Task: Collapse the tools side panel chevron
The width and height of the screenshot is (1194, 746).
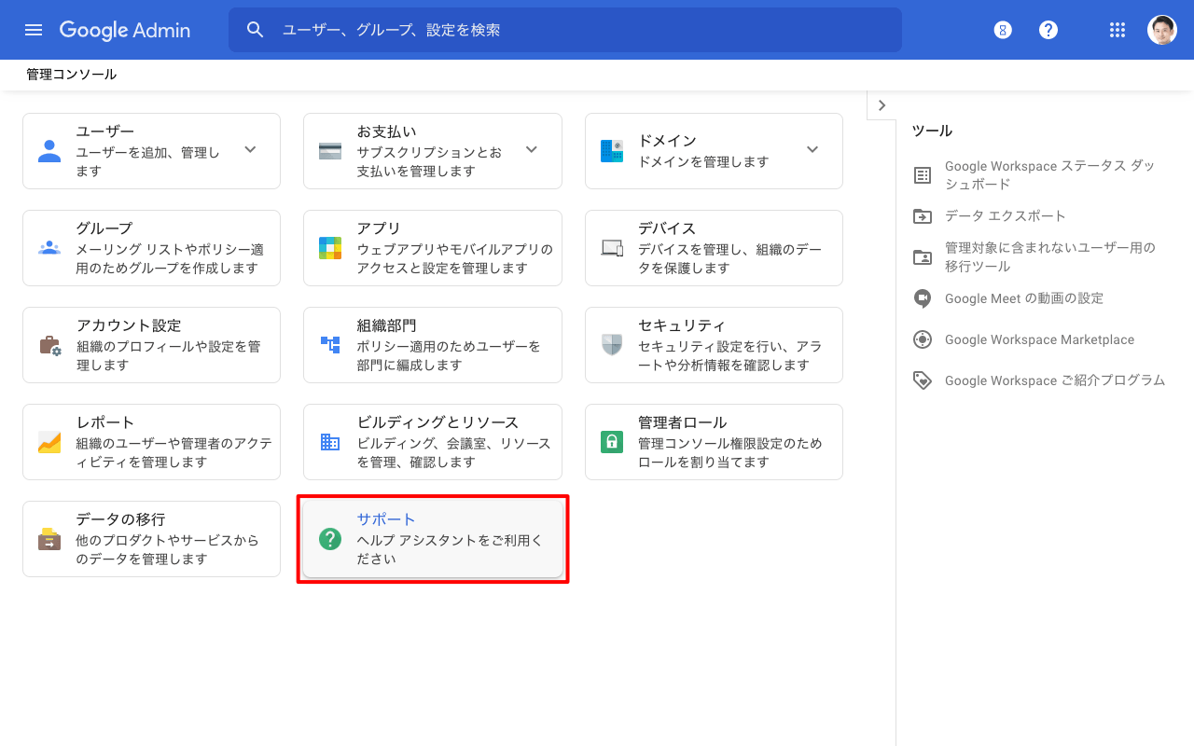Action: (x=882, y=105)
